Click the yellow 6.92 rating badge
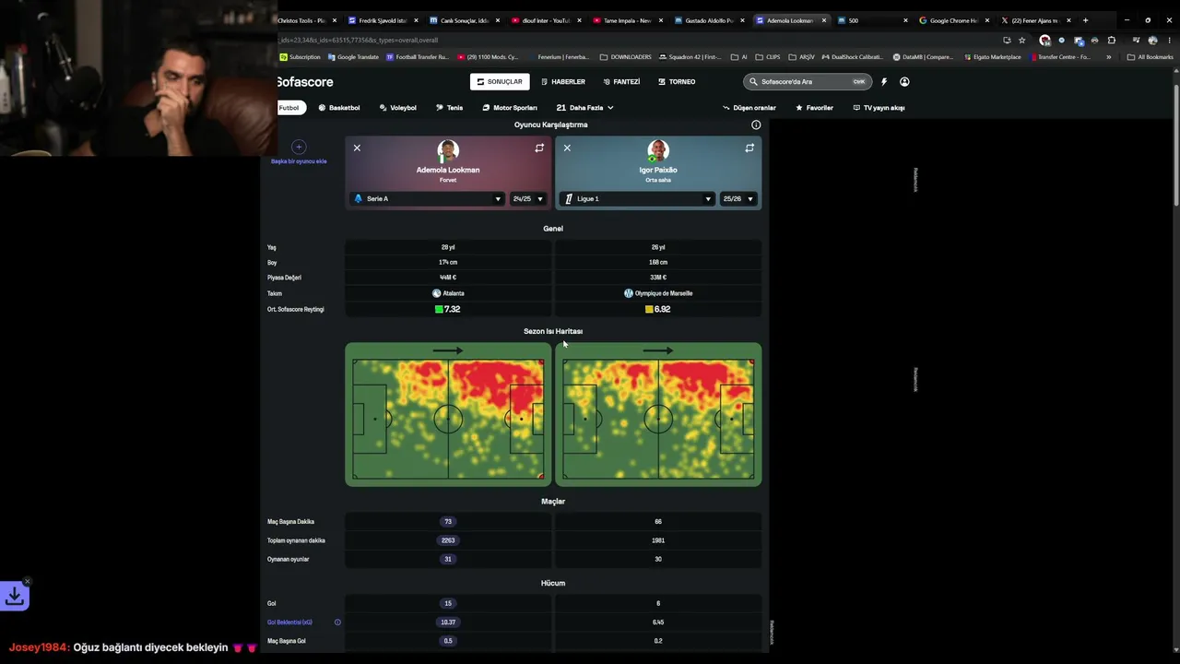This screenshot has height=664, width=1180. [658, 309]
